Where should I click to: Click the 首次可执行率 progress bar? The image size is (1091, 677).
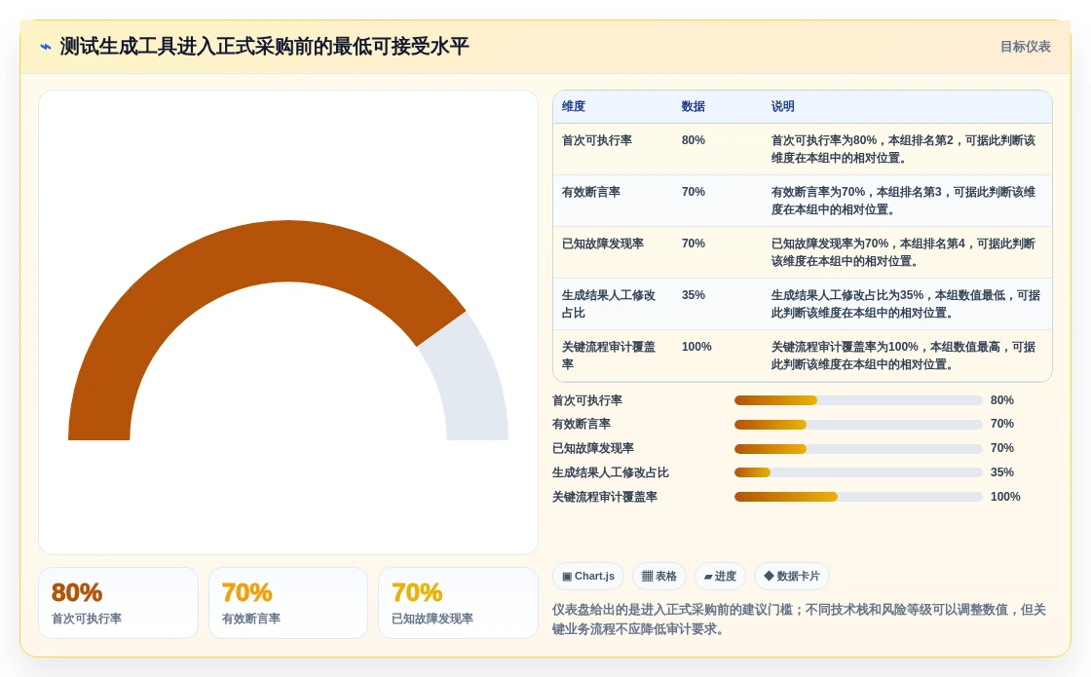[858, 400]
